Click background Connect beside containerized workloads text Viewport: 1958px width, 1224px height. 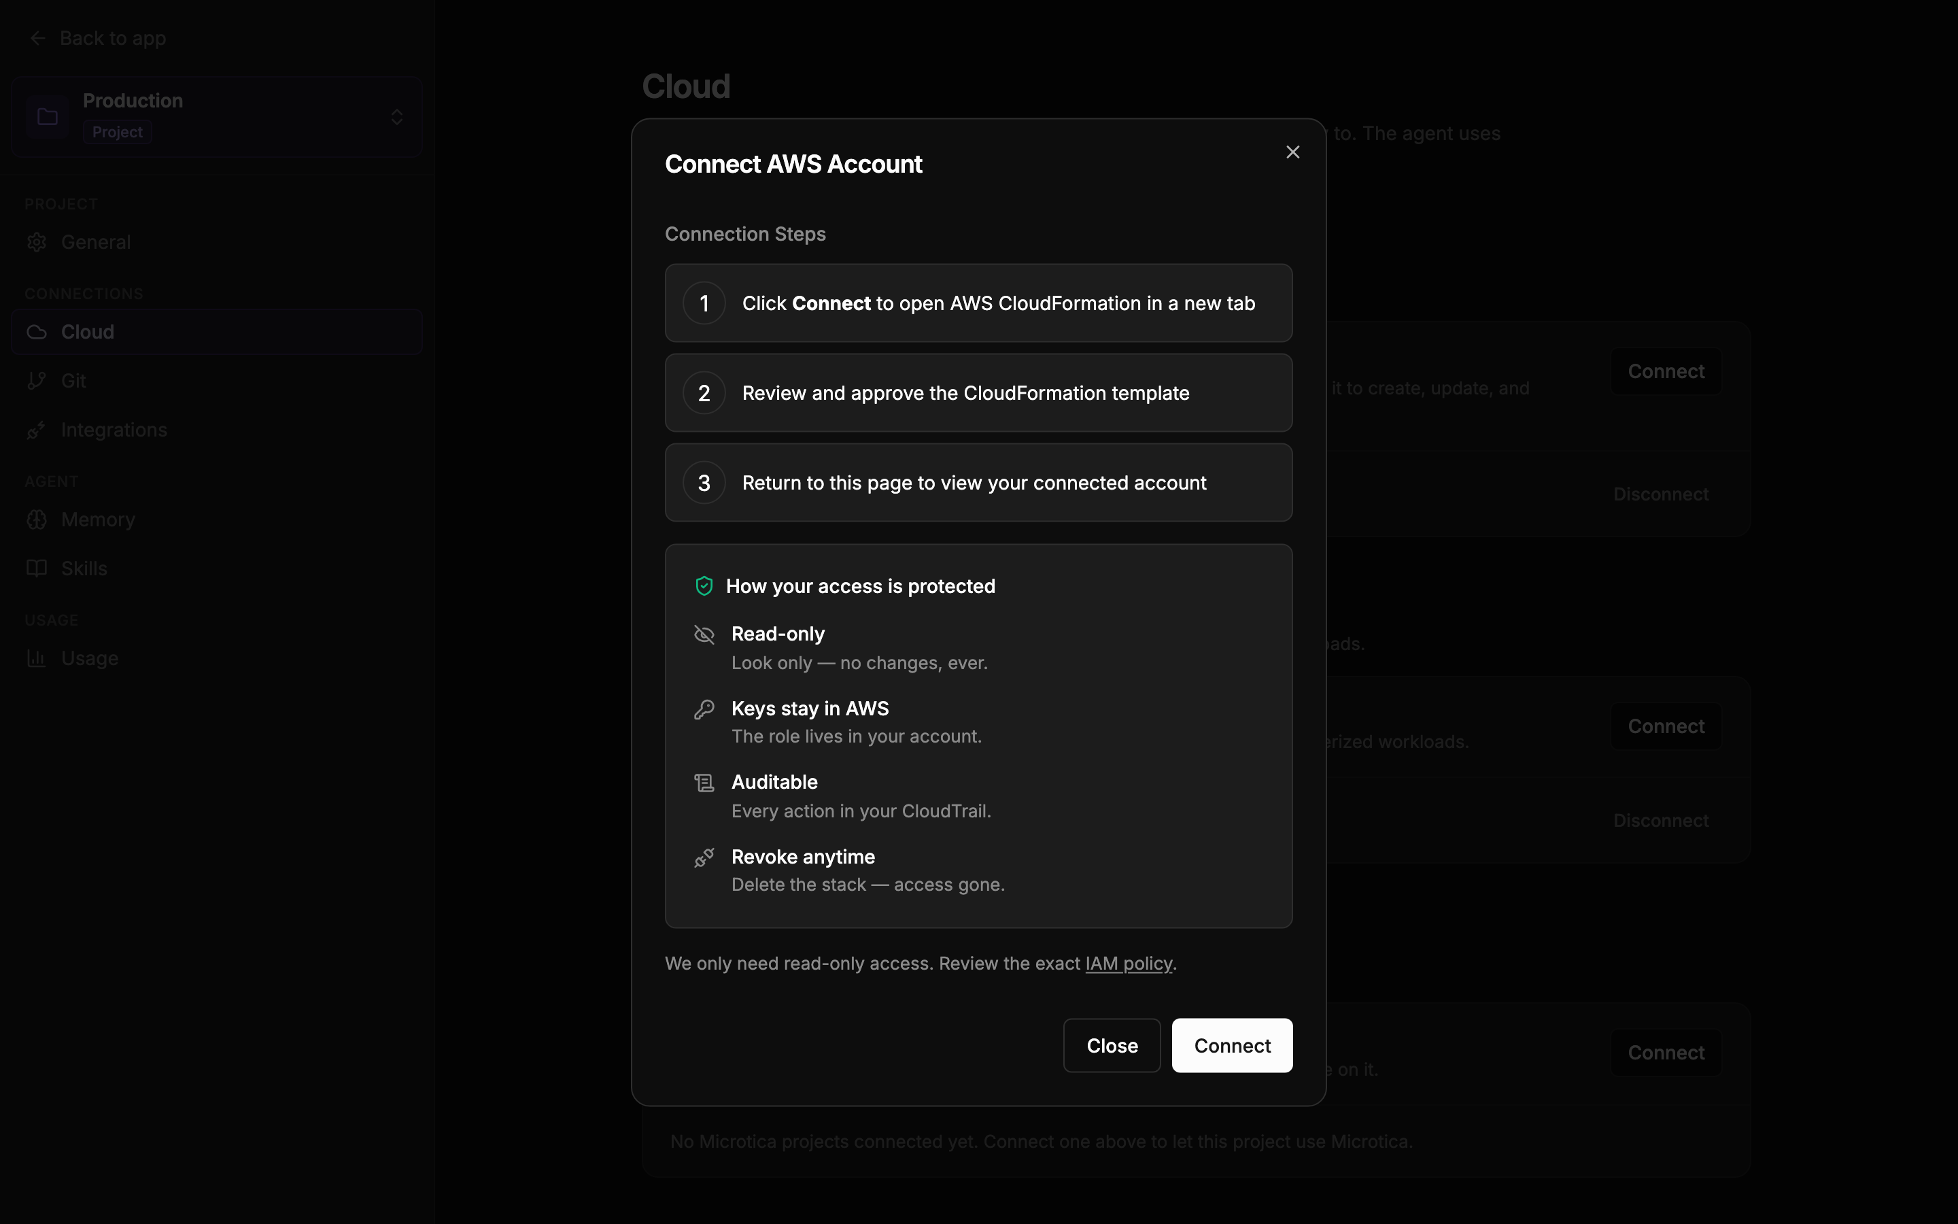[1666, 726]
